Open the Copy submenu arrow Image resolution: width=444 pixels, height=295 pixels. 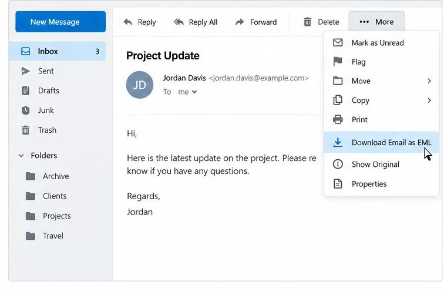(x=429, y=100)
